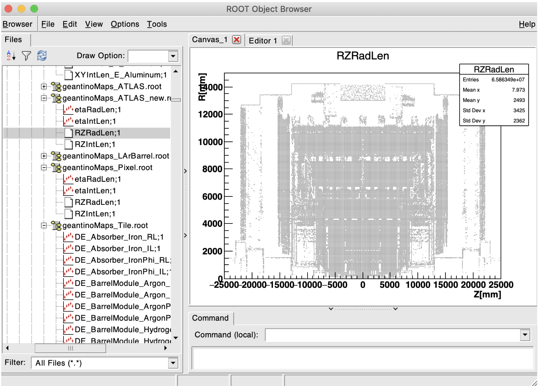Open the Help menu
Screen dimensions: 538x386
(527, 24)
